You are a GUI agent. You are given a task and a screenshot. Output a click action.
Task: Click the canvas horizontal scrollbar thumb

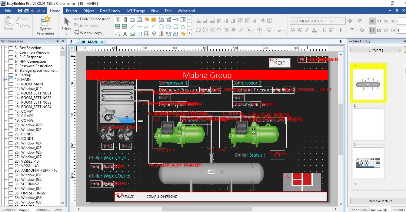tap(207, 209)
